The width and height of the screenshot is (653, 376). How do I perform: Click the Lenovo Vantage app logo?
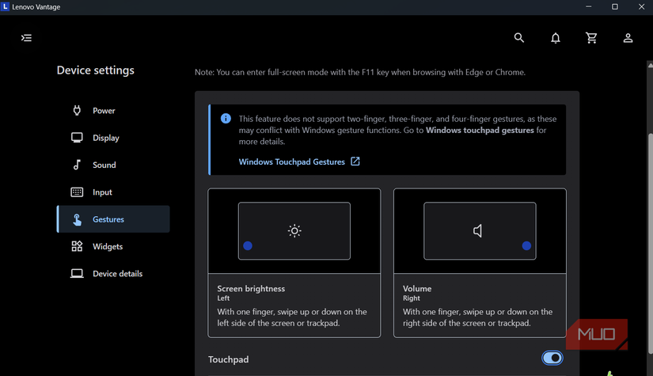[5, 6]
